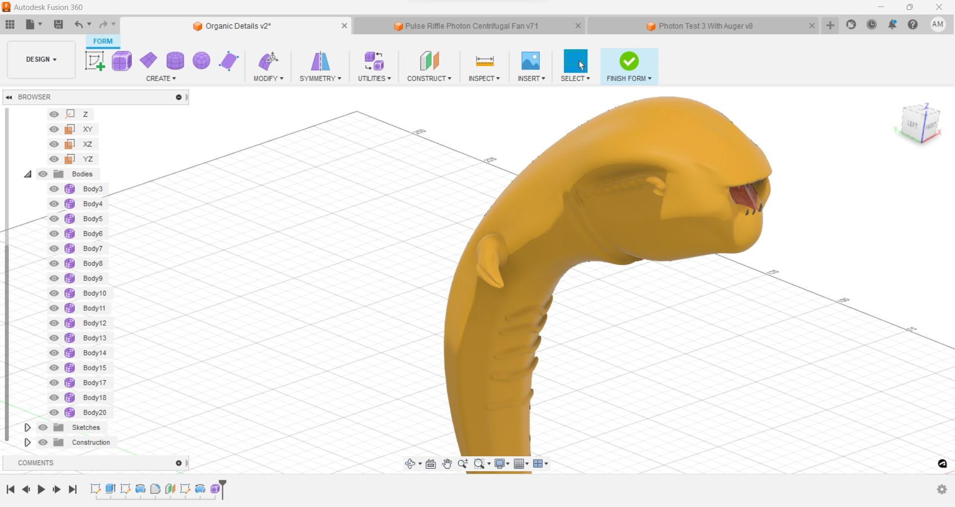Viewport: 955px width, 507px height.
Task: Click the FORM ribbon tab
Action: point(103,41)
